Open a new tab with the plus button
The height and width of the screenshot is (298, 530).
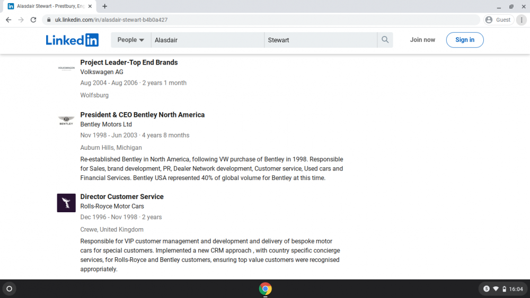(x=105, y=6)
